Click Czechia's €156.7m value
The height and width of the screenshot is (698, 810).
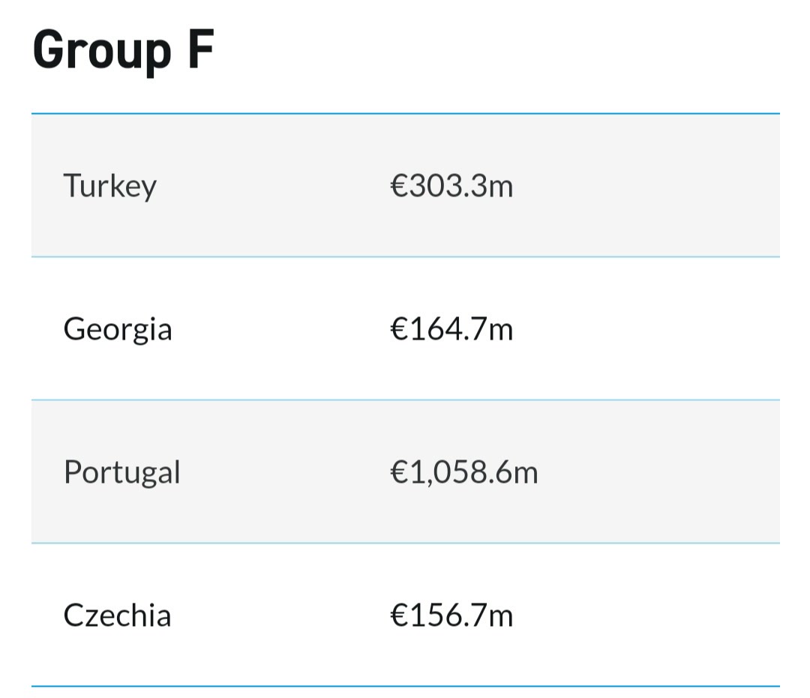tap(451, 616)
